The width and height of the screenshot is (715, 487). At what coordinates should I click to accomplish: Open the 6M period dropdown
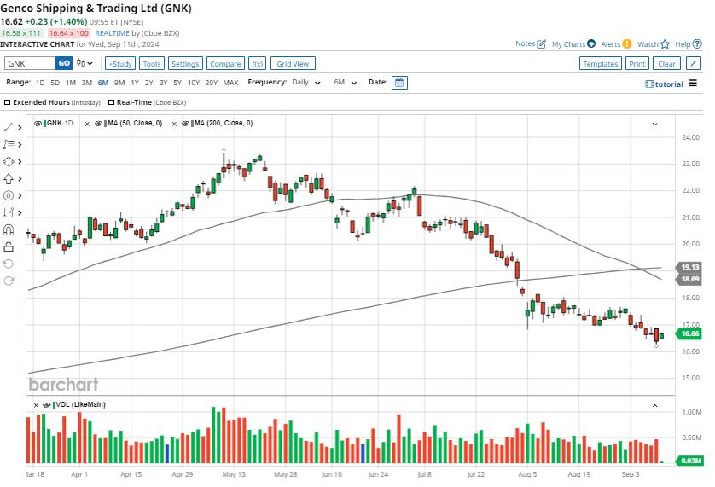click(346, 83)
